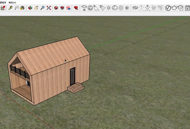This screenshot has width=190, height=129.
Task: Open the Extension Warehouse
Action: coord(62,8)
